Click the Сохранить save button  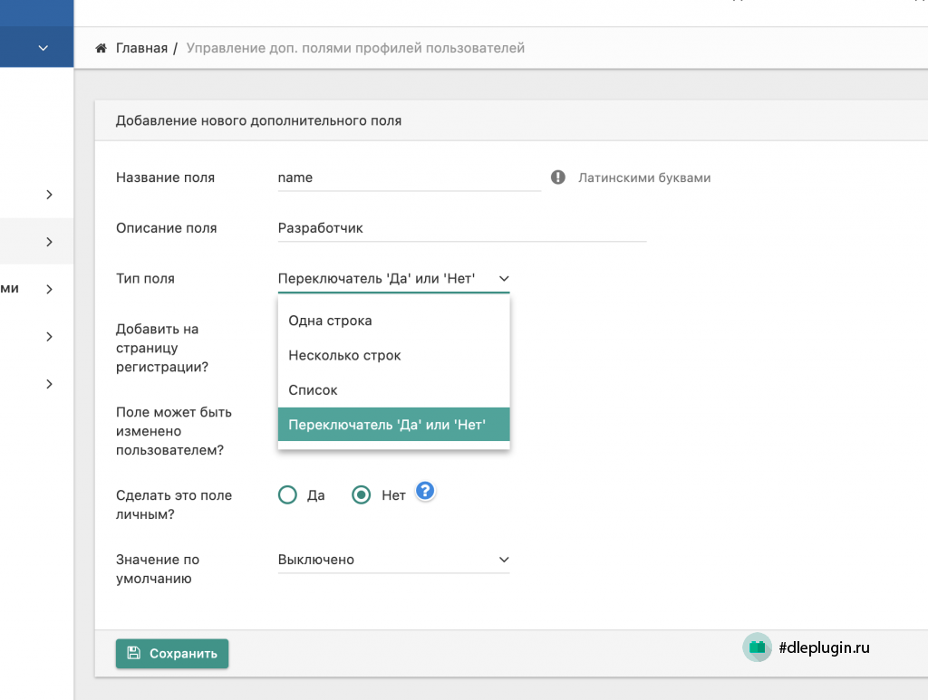(x=172, y=653)
